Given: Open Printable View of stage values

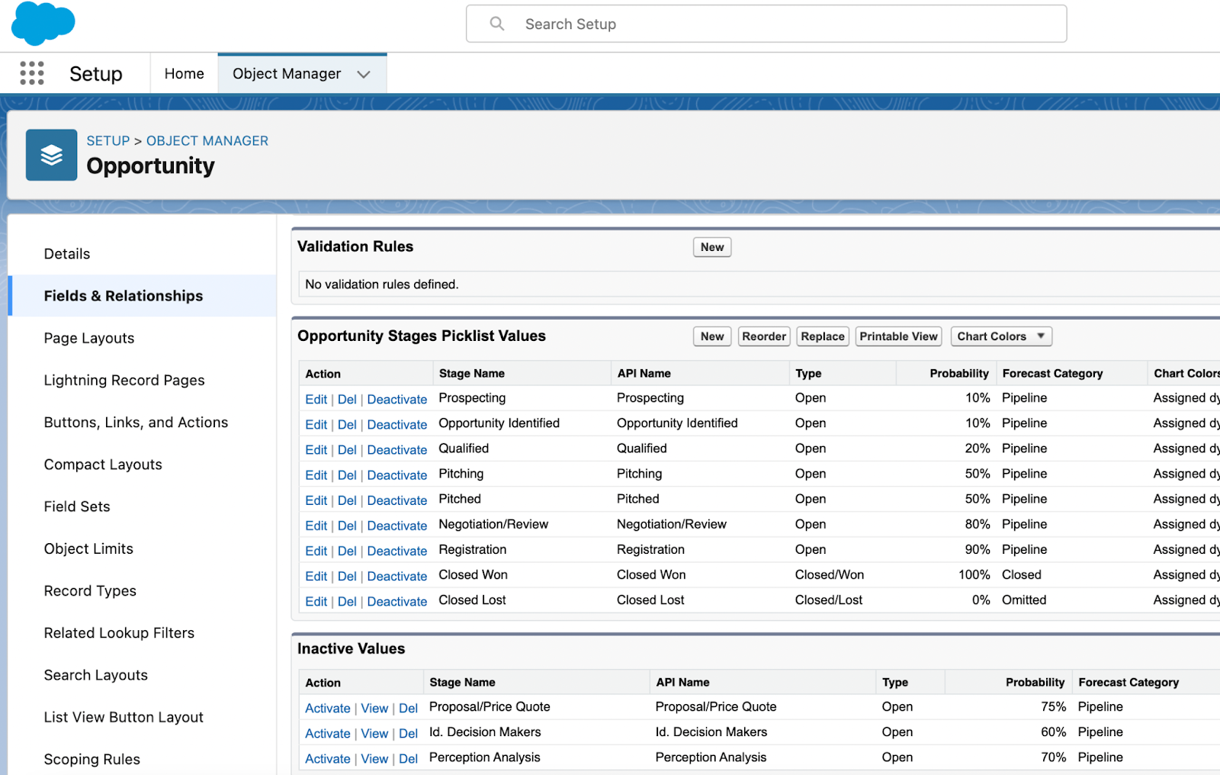Looking at the screenshot, I should tap(897, 336).
